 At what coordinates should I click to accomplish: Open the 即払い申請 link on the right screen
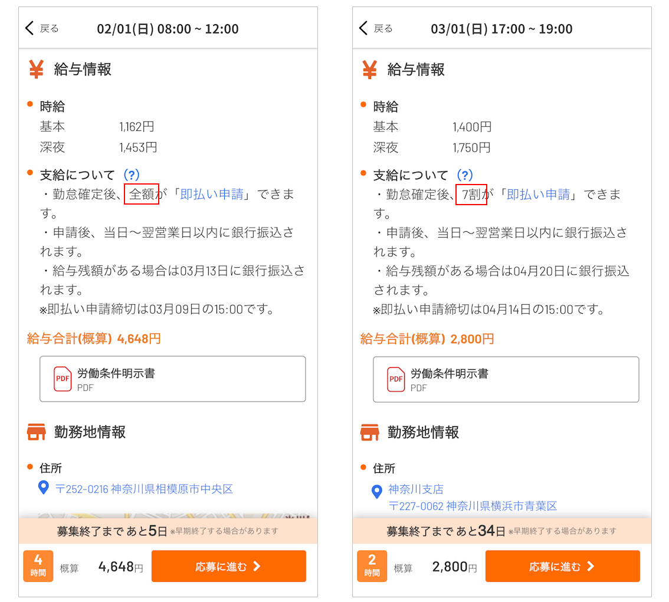click(x=539, y=195)
